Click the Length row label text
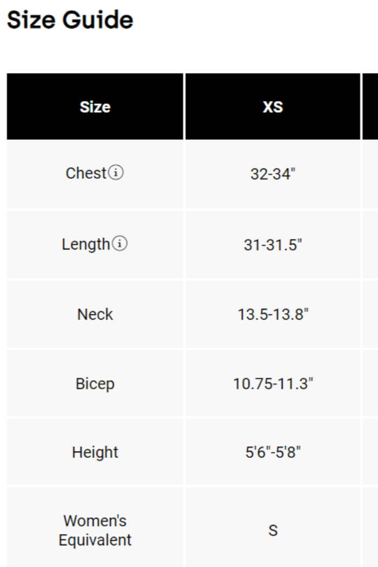Viewport: 378px width, 567px height. (85, 244)
